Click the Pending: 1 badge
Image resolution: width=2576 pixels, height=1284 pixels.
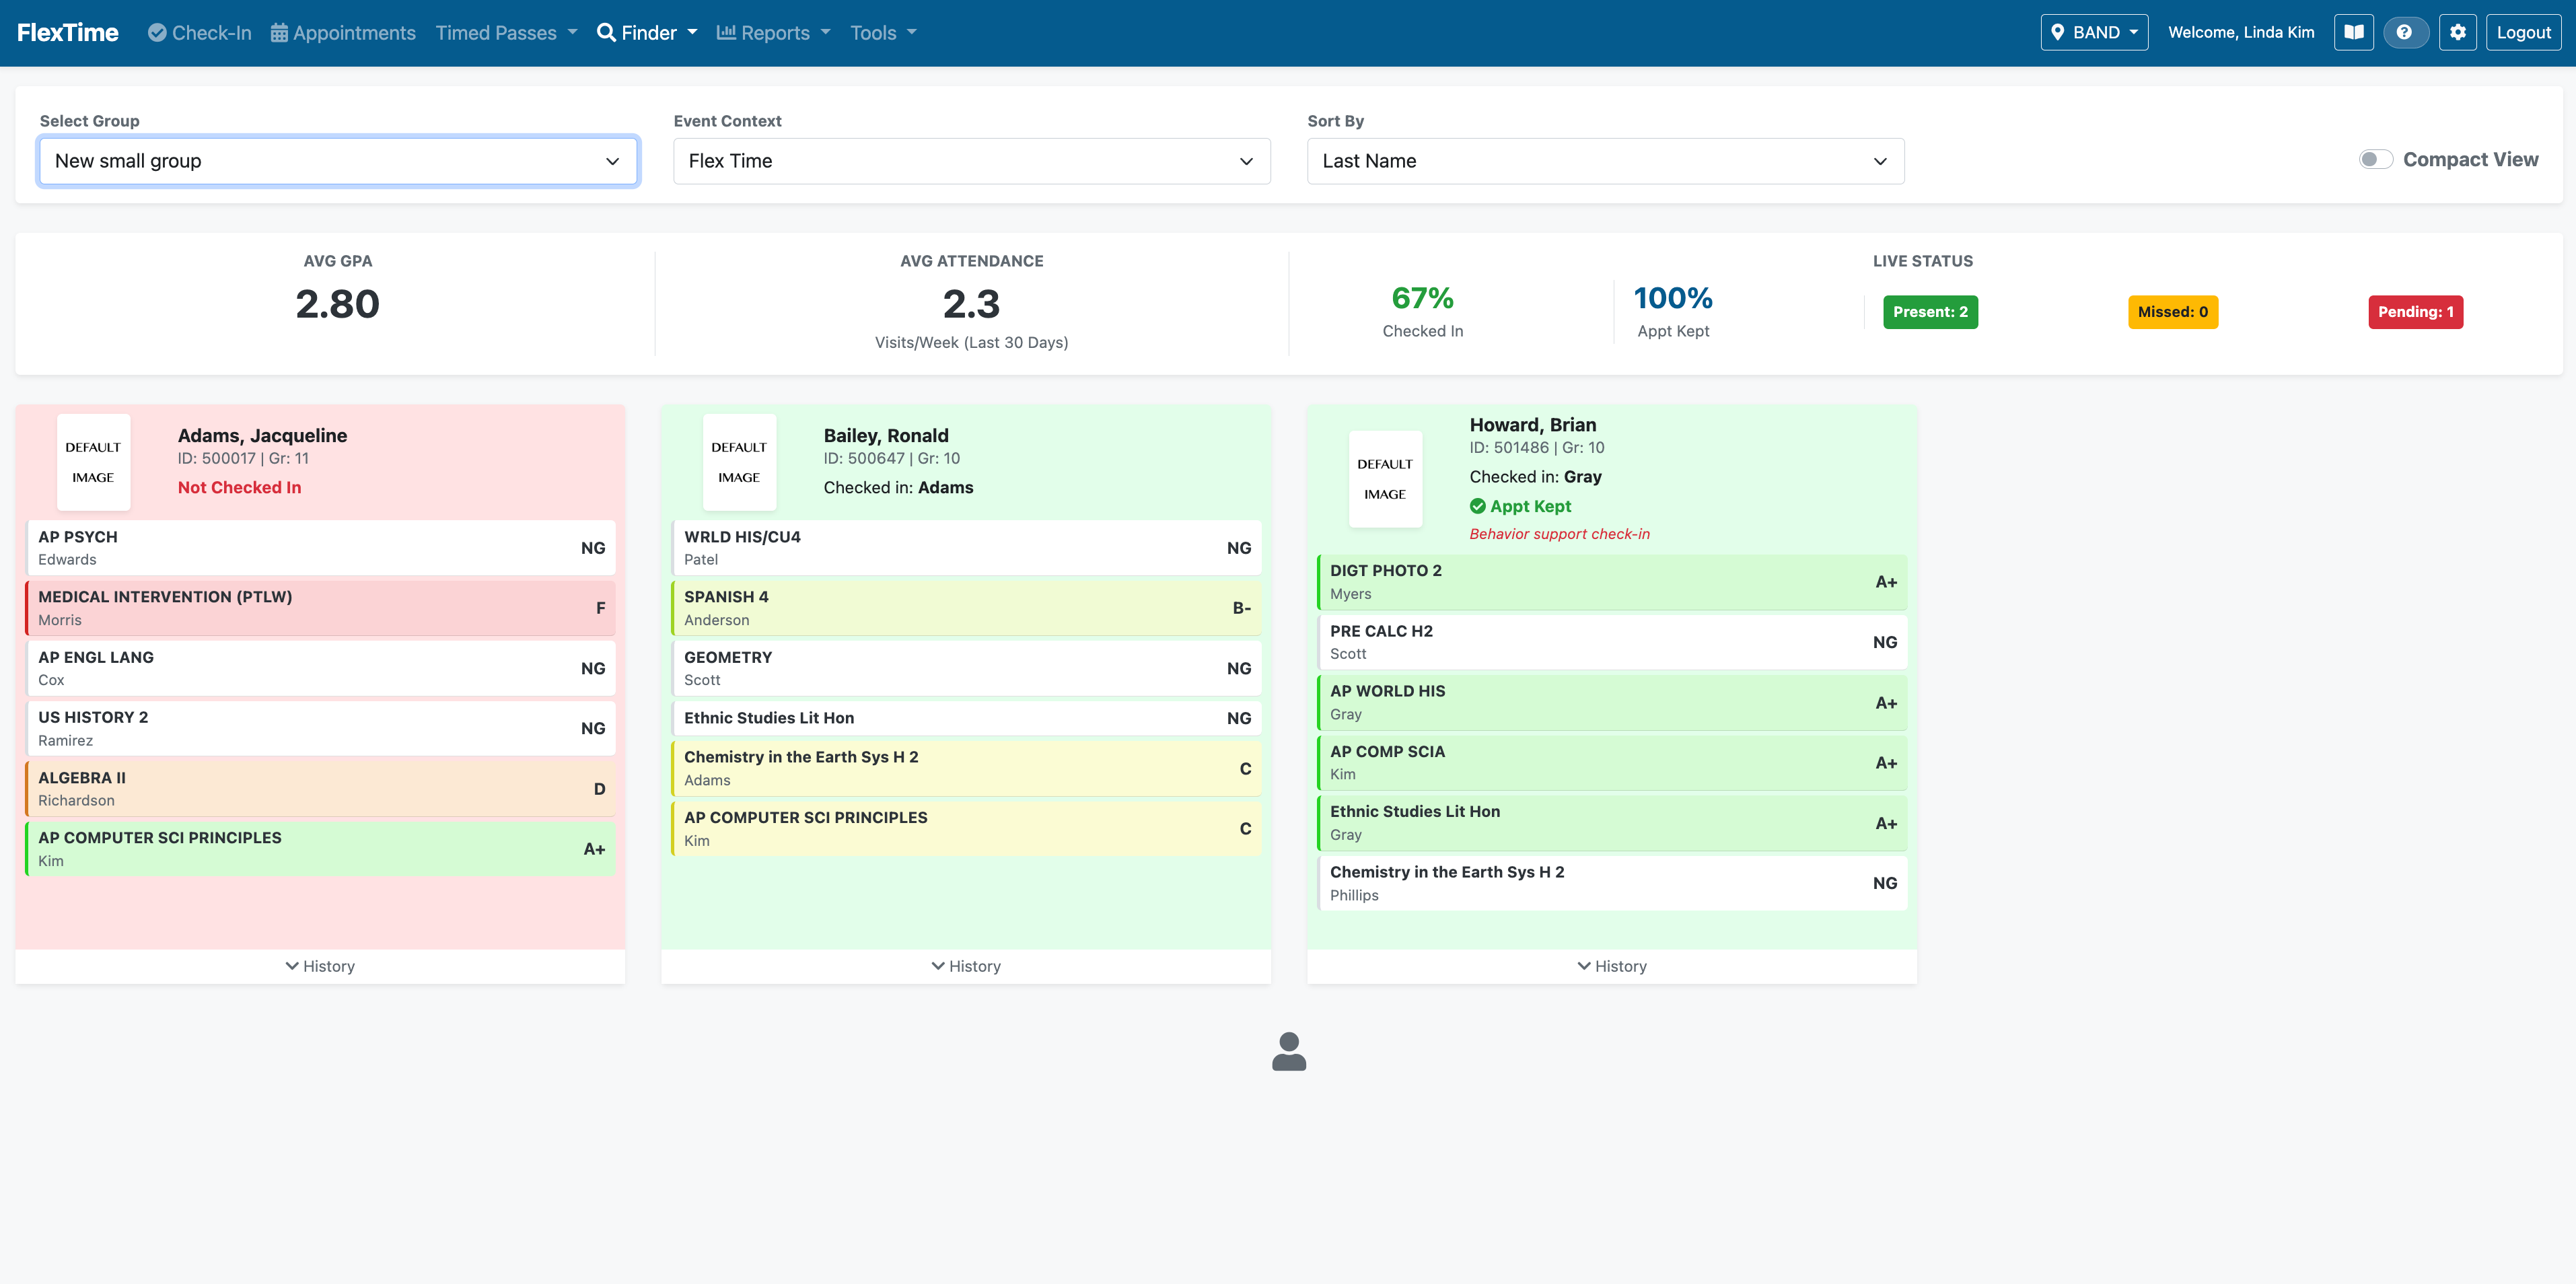pyautogui.click(x=2415, y=312)
